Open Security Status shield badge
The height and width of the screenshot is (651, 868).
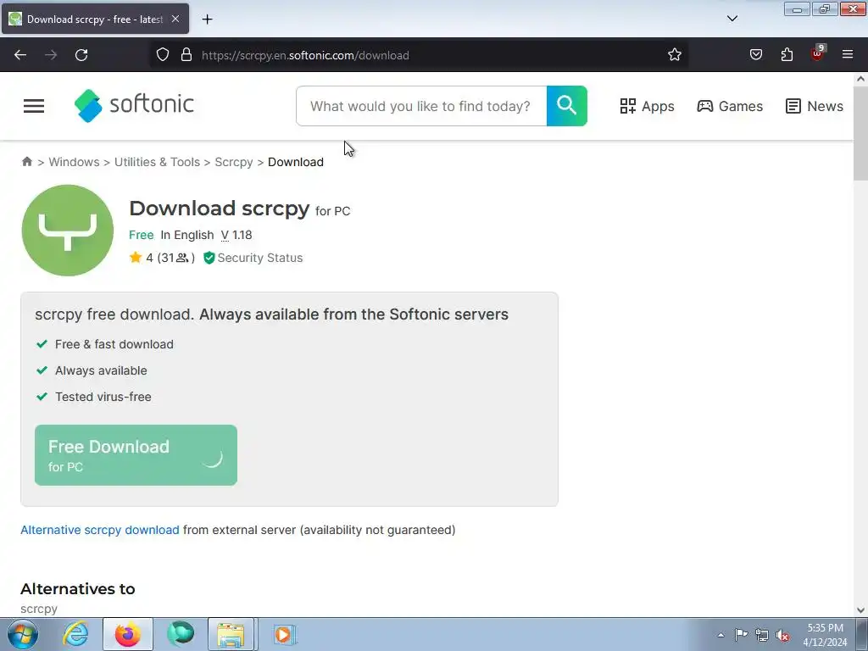[x=253, y=258]
